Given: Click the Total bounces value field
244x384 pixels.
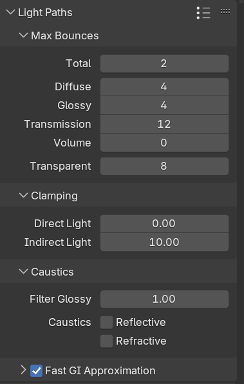Looking at the screenshot, I should coord(164,64).
